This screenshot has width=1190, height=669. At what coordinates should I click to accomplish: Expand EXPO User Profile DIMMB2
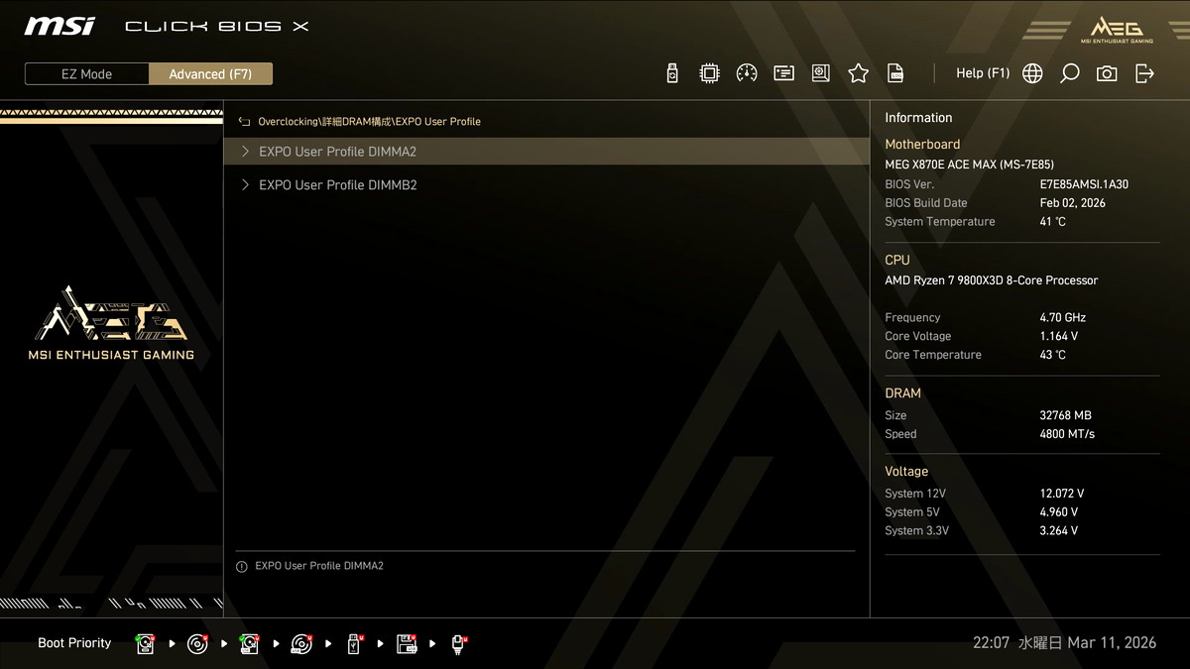(337, 185)
